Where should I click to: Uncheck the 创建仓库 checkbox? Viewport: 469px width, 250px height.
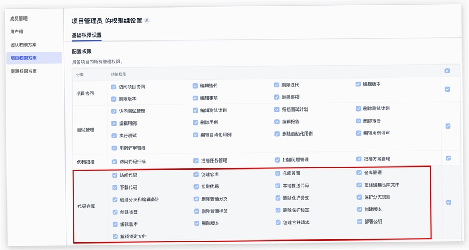point(196,174)
